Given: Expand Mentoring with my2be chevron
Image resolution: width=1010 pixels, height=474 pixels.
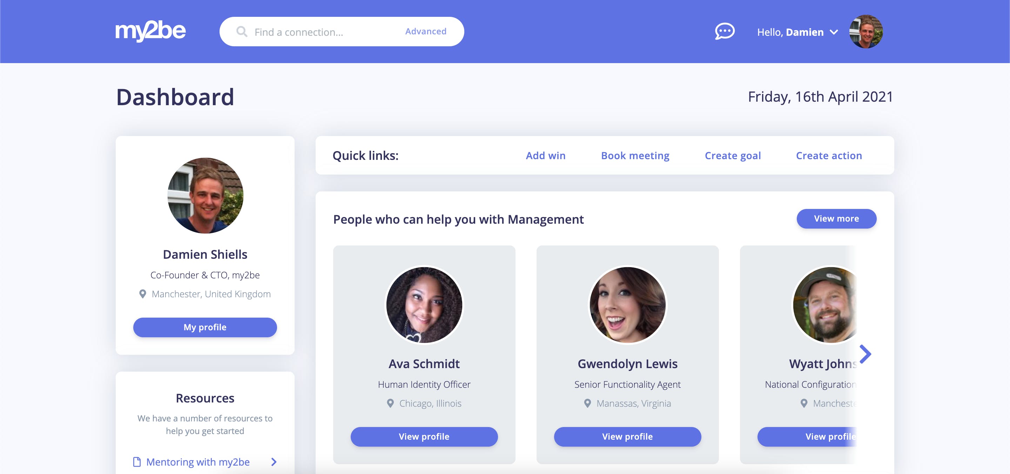Looking at the screenshot, I should coord(274,462).
